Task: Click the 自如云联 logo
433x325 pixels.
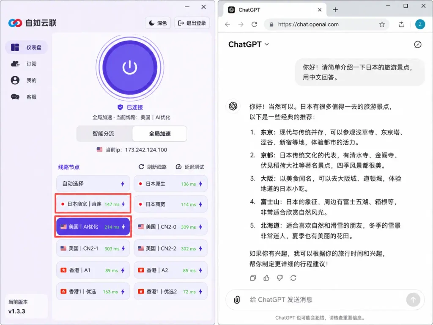Action: (x=32, y=23)
